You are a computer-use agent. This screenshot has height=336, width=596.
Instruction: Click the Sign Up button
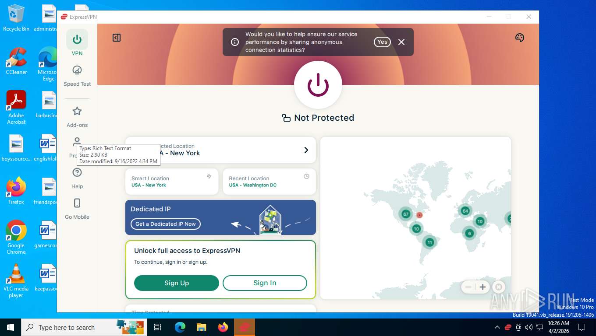[177, 283]
